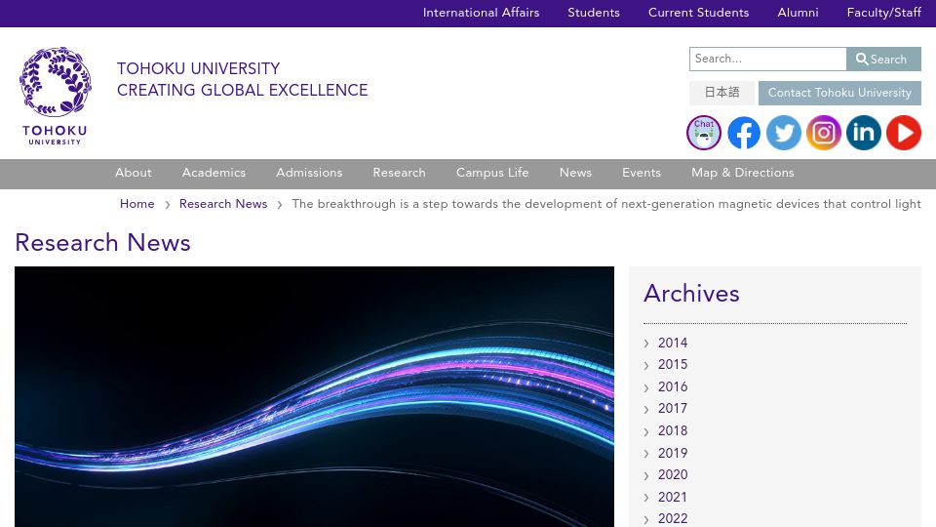Visit the Facebook page icon

[744, 133]
